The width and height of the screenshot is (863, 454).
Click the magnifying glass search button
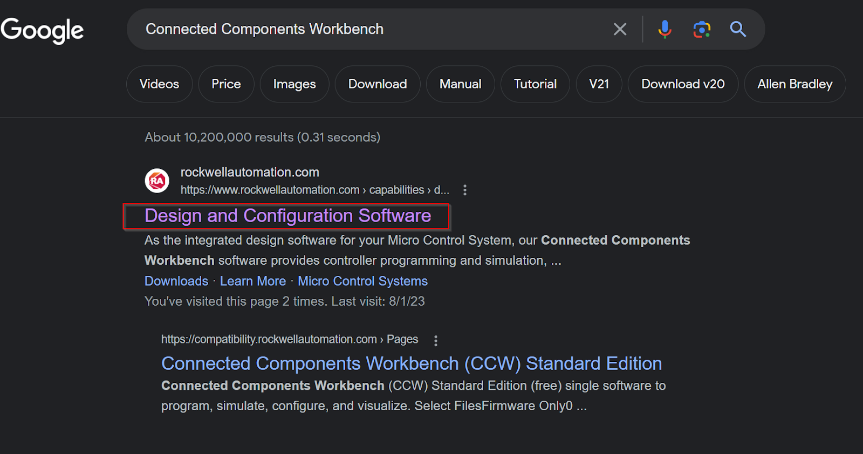pos(738,29)
